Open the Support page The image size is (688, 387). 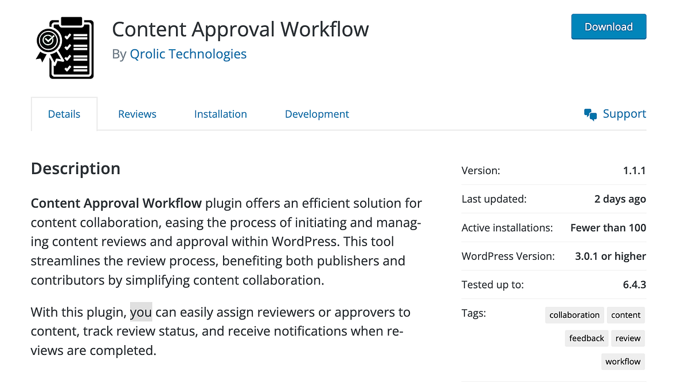coord(624,114)
